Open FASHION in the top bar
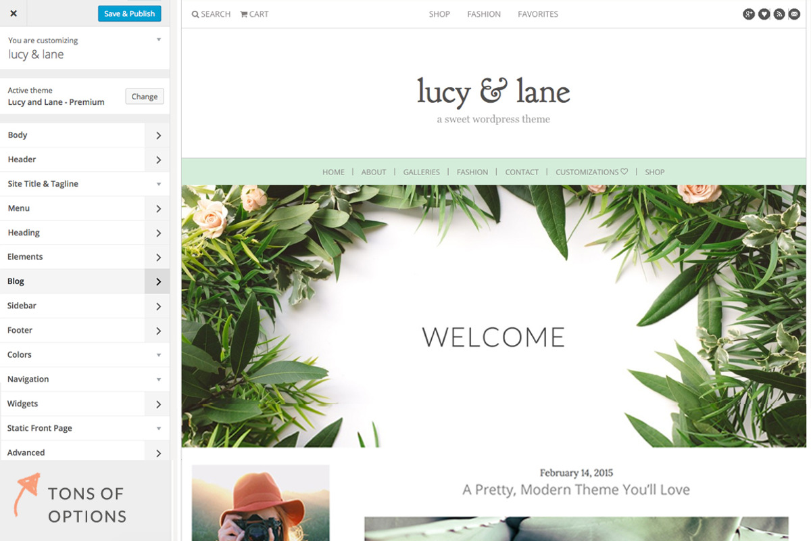The image size is (811, 541). coord(484,14)
